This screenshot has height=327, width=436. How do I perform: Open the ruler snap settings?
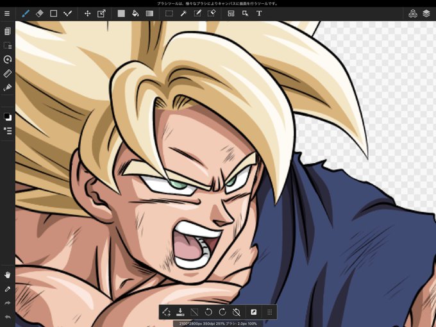(8, 73)
